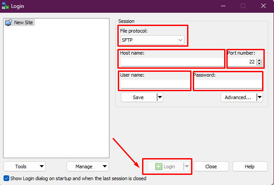Viewport: 274px width, 185px height.
Task: Expand the Advanced button's dropdown arrow
Action: click(259, 97)
